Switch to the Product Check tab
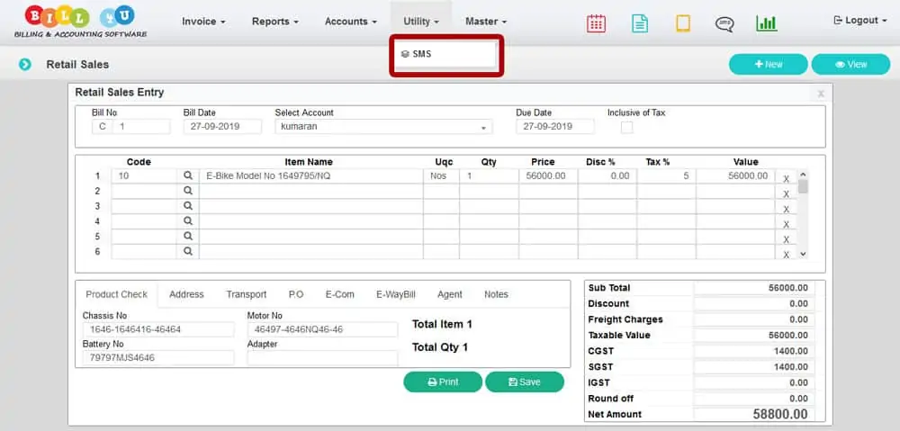This screenshot has width=900, height=431. click(116, 294)
